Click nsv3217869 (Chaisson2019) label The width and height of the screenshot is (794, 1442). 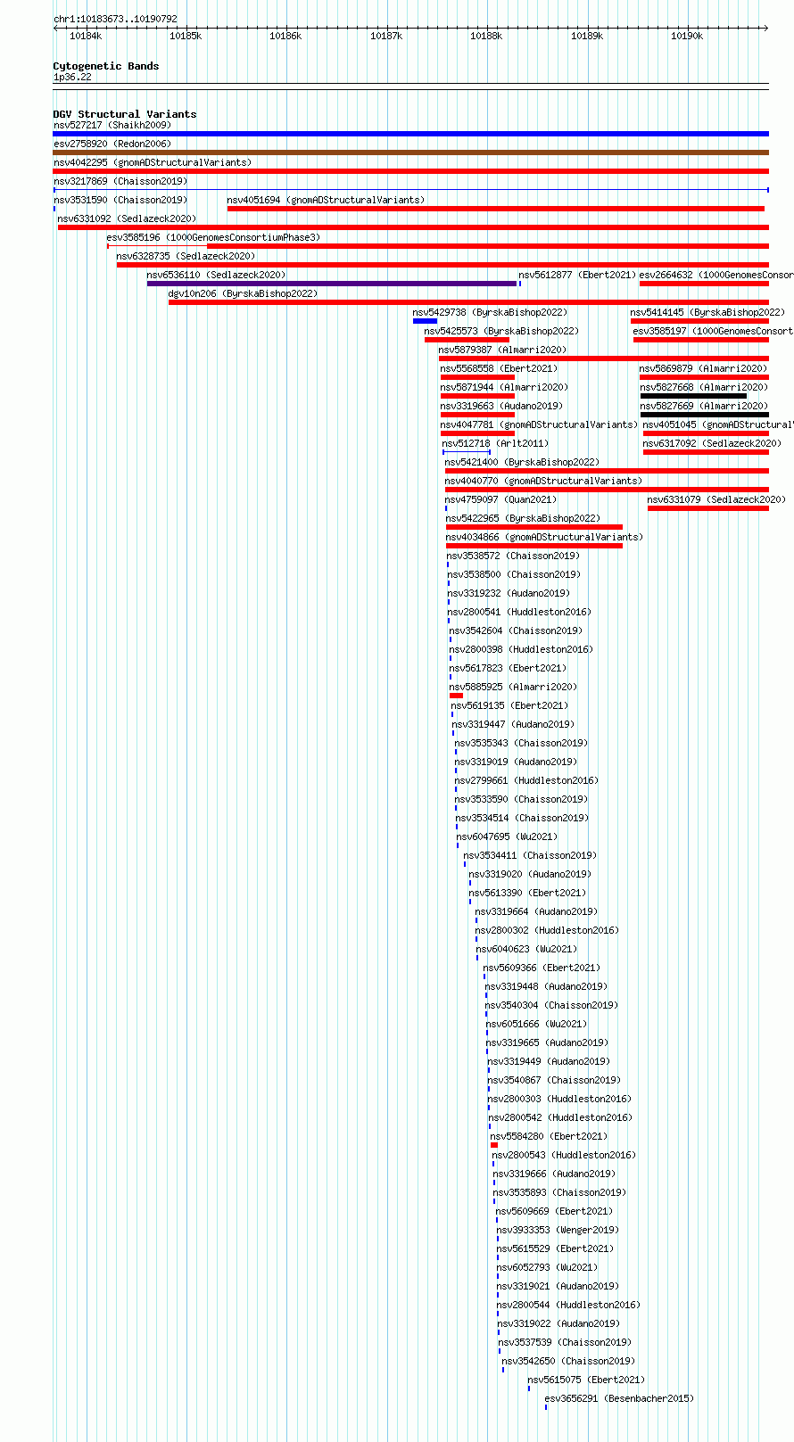[x=120, y=181]
